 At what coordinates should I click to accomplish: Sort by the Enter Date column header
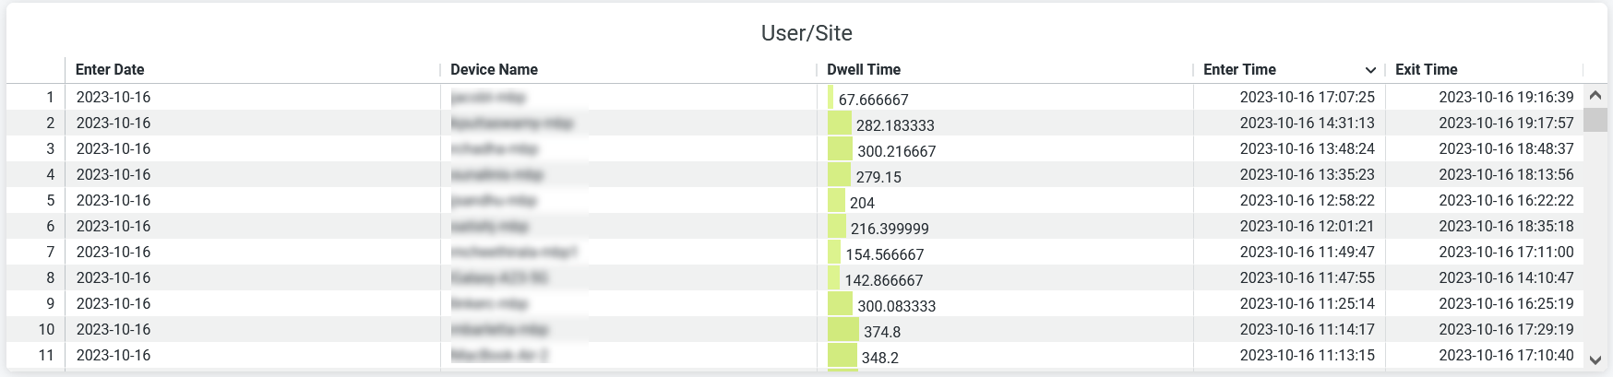pos(110,70)
